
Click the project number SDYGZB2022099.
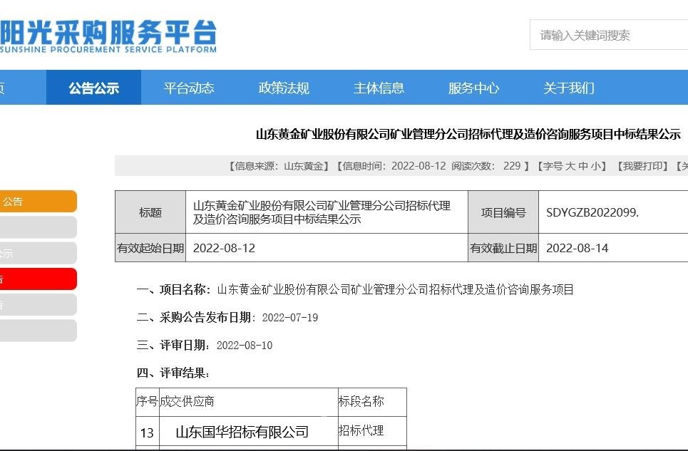point(592,212)
